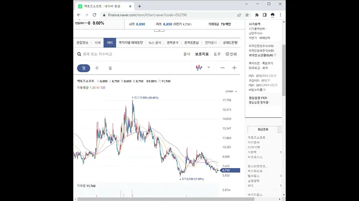Toggle the 120-day moving average
Image resolution: width=359 pixels, height=201 pixels.
click(x=103, y=88)
